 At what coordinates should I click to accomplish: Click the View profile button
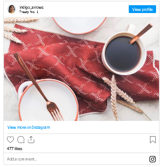(142, 9)
